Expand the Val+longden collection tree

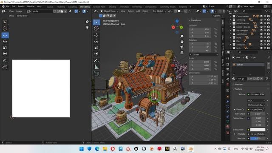point(230,30)
